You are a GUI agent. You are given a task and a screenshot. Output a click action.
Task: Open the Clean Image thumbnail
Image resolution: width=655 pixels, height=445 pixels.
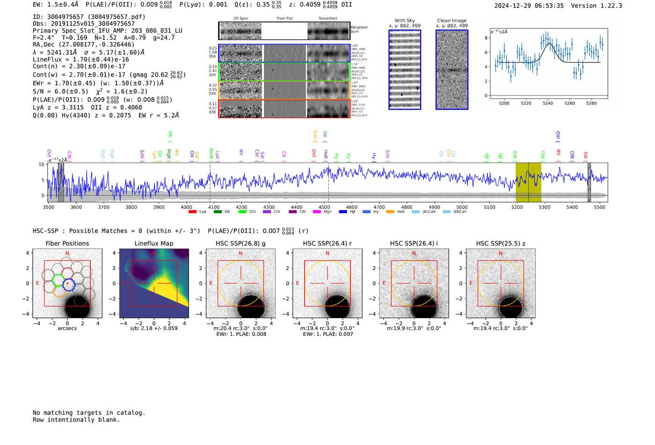(451, 70)
